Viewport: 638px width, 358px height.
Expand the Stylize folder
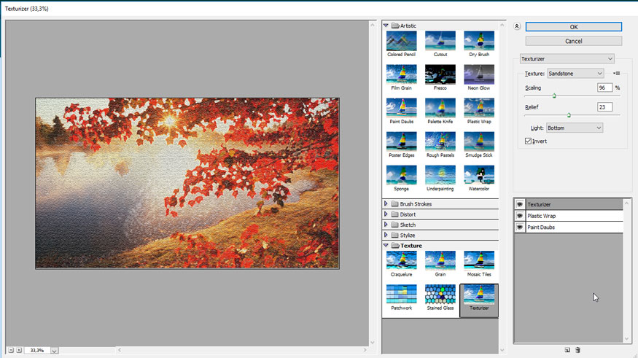coord(386,235)
